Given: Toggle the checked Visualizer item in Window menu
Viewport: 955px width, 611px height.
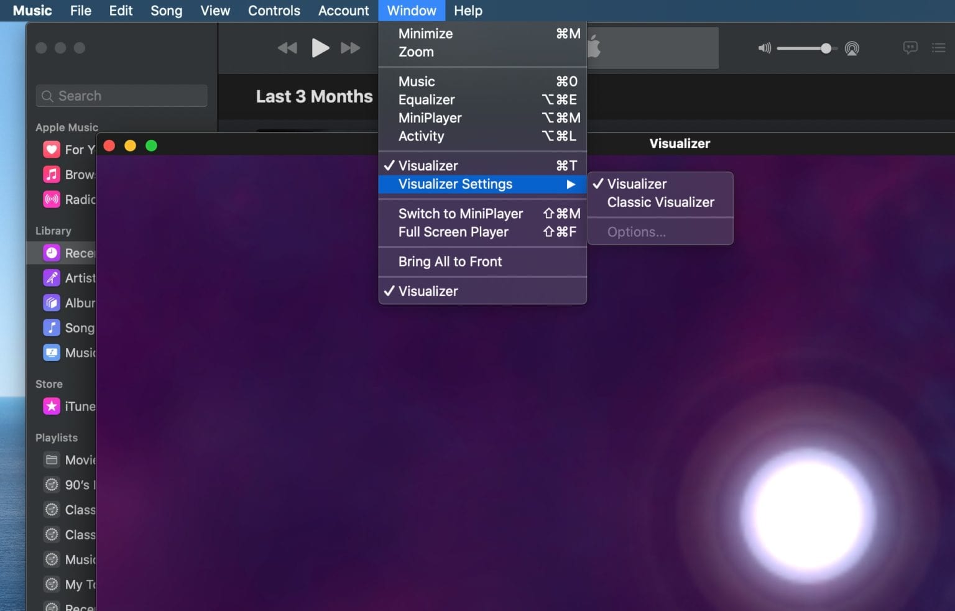Looking at the screenshot, I should coord(429,165).
